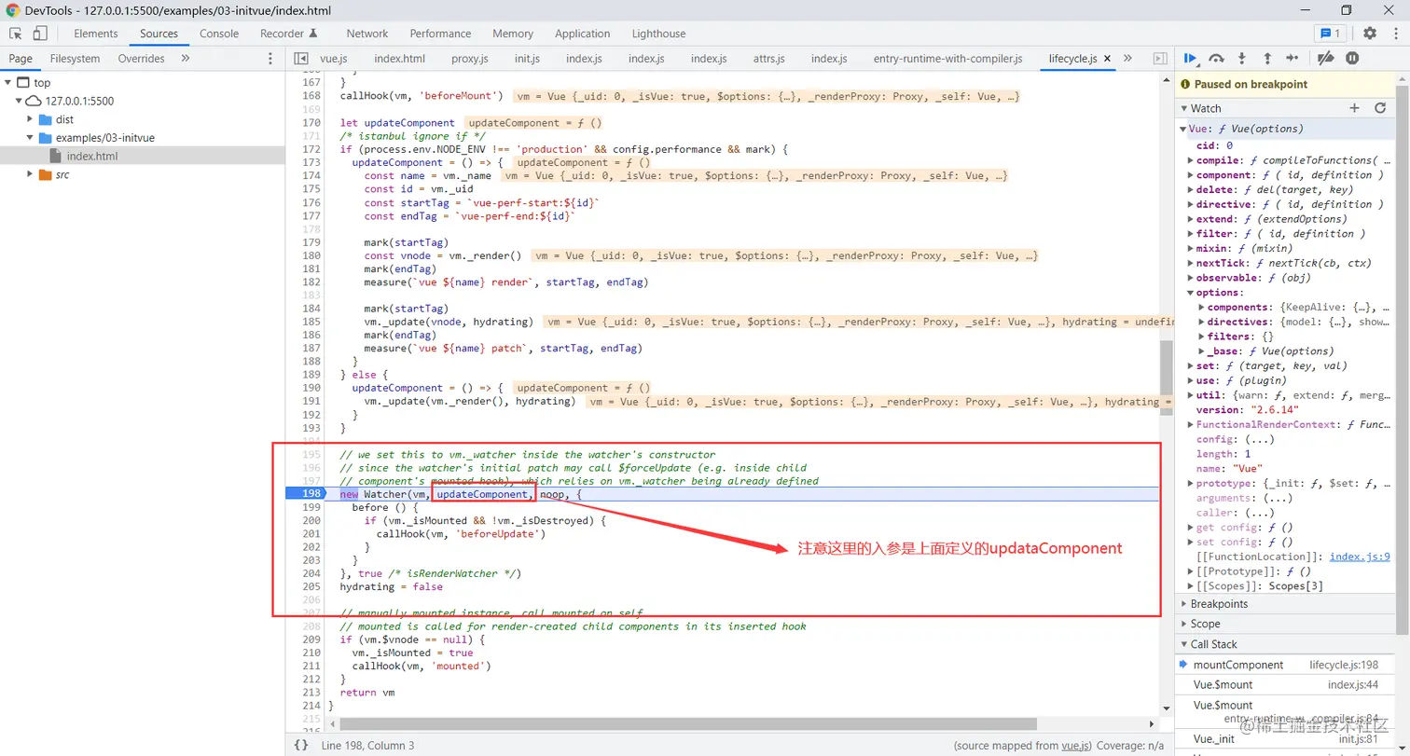Select Filesystem navigator tab
The image size is (1410, 756).
pos(75,58)
